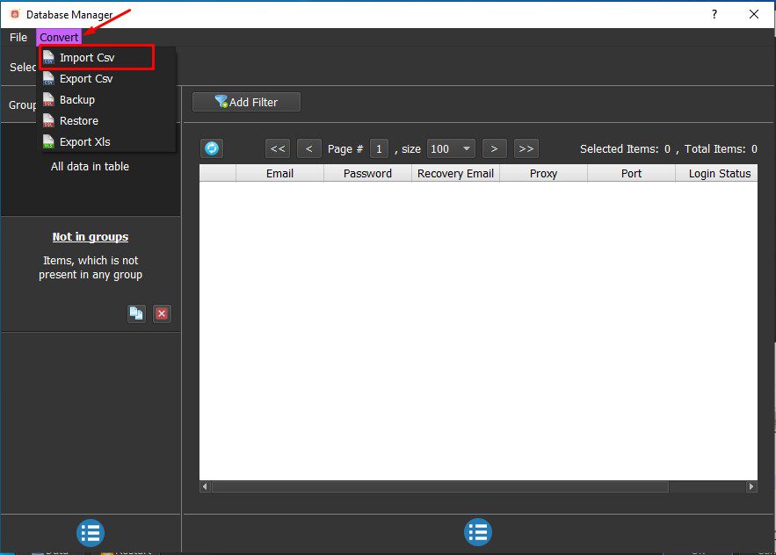The image size is (776, 555).
Task: Open the File menu
Action: pyautogui.click(x=18, y=37)
